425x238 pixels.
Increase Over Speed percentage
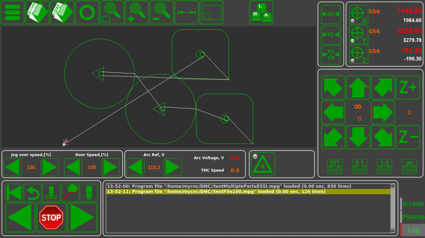(x=110, y=167)
